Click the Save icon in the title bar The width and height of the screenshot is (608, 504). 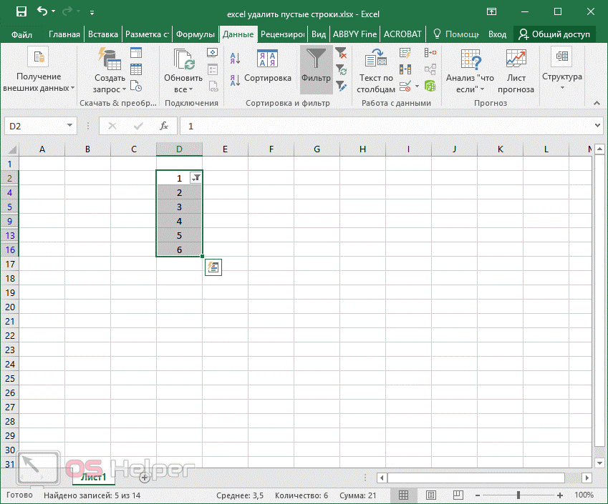click(x=21, y=11)
